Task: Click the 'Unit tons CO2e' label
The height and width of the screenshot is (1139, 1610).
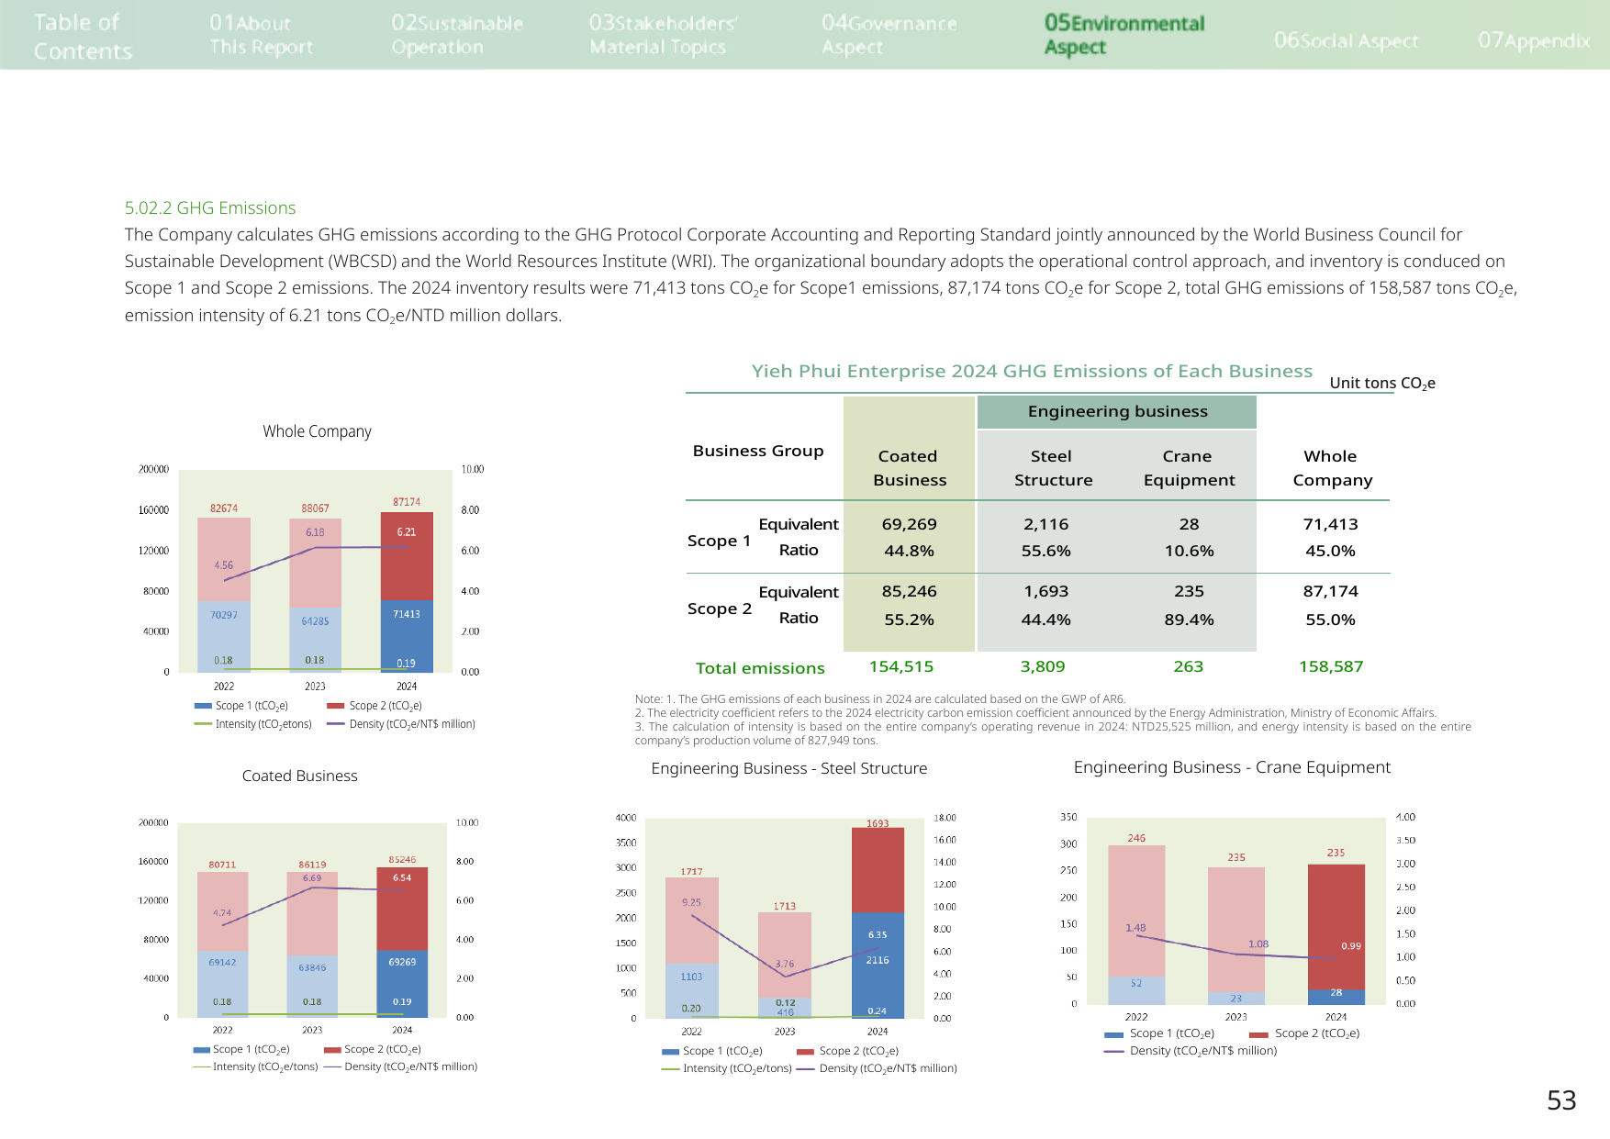Action: click(x=1382, y=384)
